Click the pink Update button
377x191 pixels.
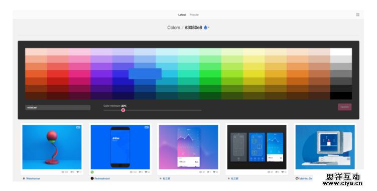[x=345, y=107]
